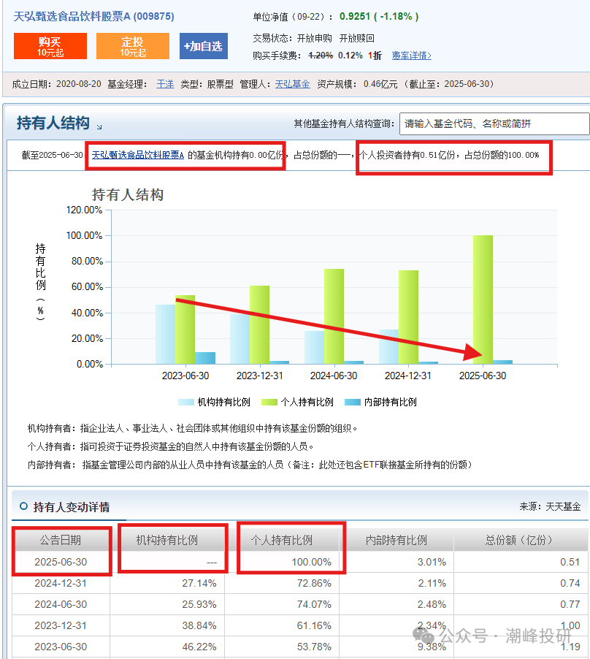Click the orange-red 购买 button
590x659 pixels.
[x=50, y=46]
